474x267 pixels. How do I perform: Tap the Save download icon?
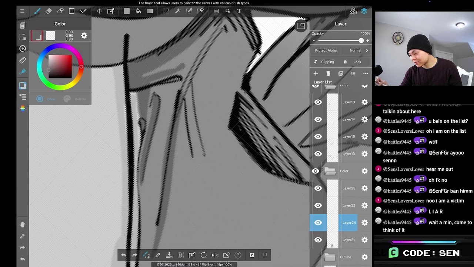click(169, 255)
